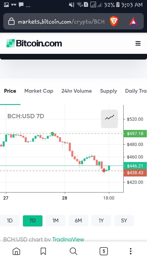Open the Bitcoin.com hamburger menu
This screenshot has width=147, height=261.
tap(138, 43)
